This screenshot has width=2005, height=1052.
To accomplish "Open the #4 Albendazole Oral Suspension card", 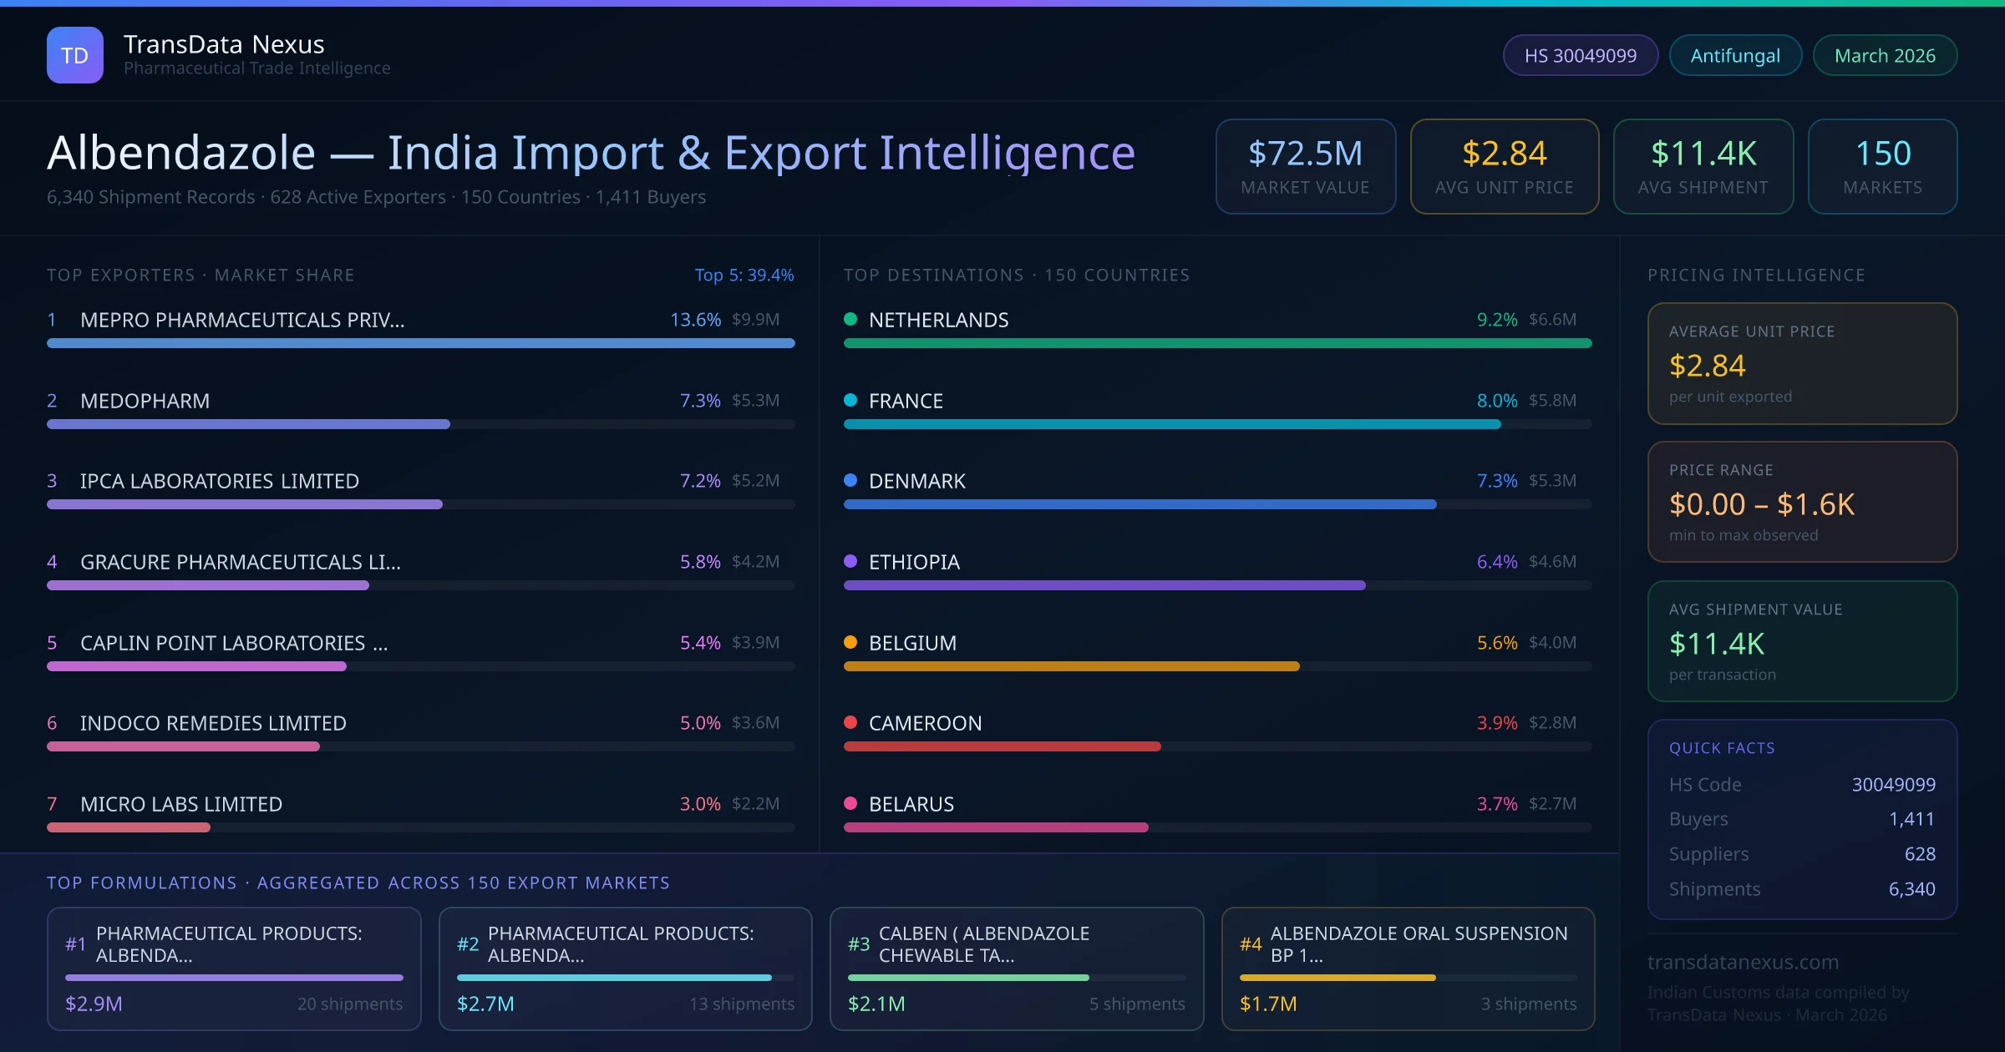I will (1408, 969).
